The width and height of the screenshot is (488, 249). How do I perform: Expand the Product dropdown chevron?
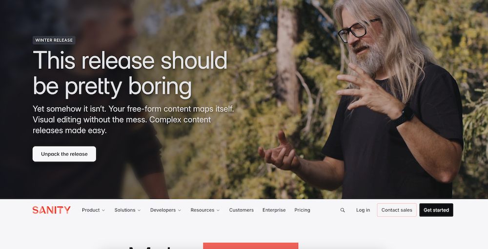click(x=103, y=211)
